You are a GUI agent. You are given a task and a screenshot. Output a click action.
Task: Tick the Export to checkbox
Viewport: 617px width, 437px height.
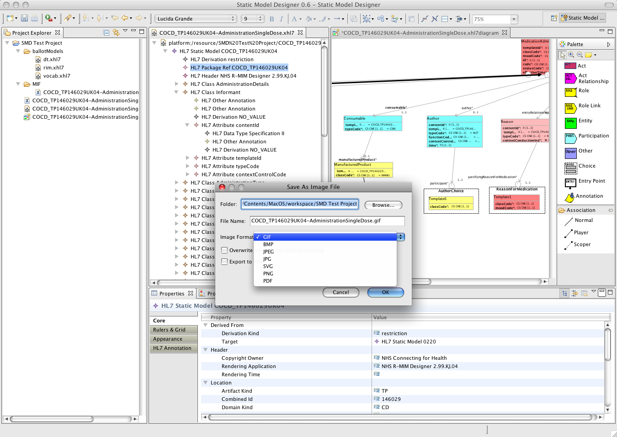(224, 262)
